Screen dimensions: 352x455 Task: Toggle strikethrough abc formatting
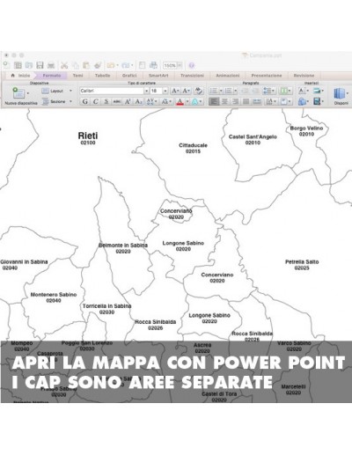click(117, 101)
